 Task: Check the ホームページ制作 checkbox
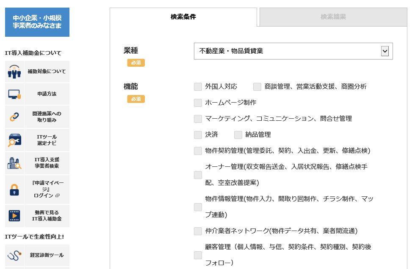[x=198, y=103]
